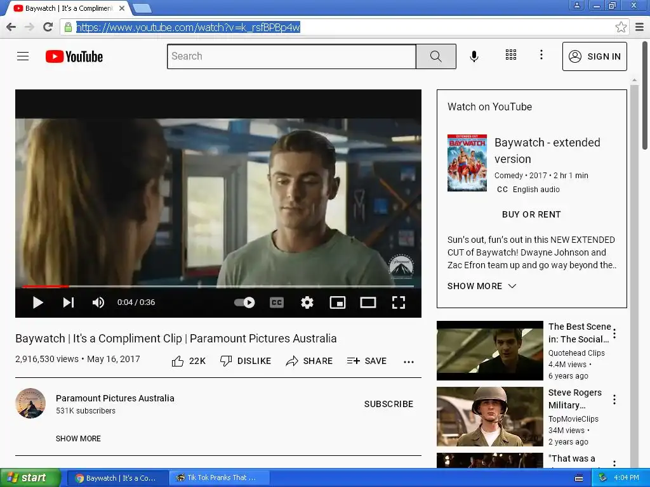This screenshot has width=650, height=487.
Task: Click SIGN IN button
Action: [x=594, y=56]
